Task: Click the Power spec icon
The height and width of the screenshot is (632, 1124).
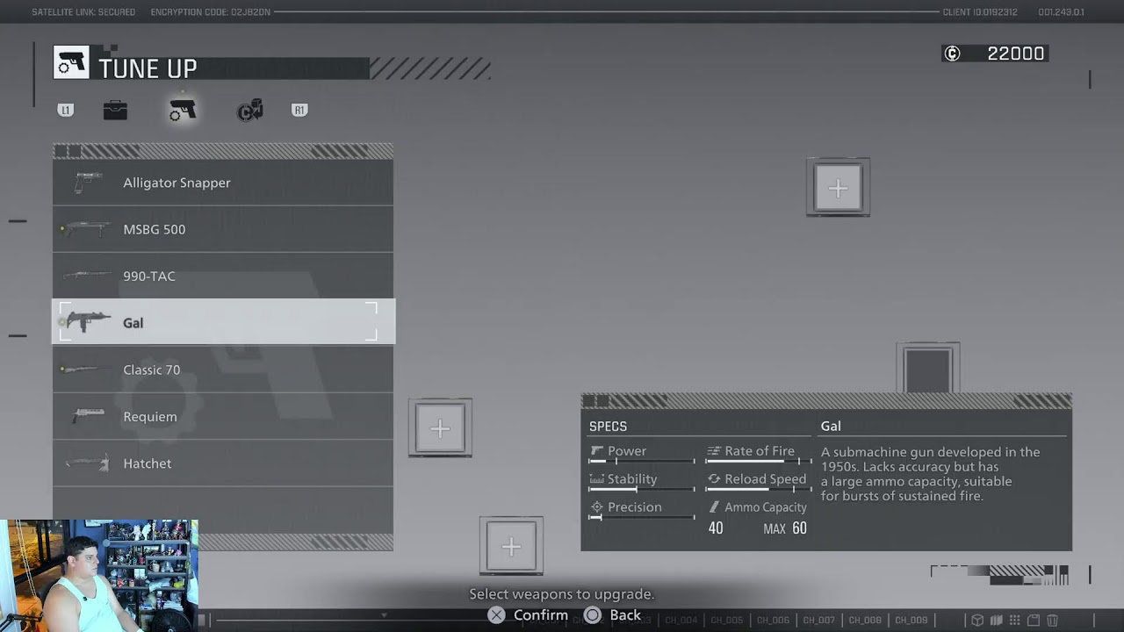Action: [x=597, y=451]
